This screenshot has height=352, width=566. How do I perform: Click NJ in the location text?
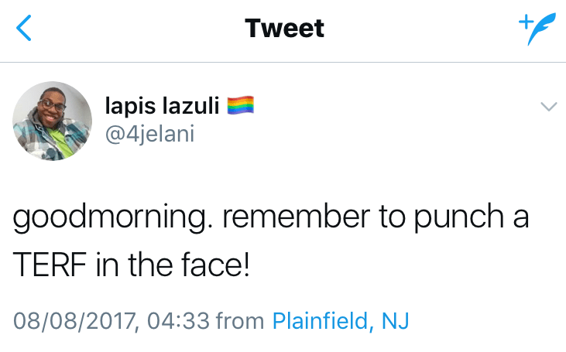pyautogui.click(x=395, y=320)
